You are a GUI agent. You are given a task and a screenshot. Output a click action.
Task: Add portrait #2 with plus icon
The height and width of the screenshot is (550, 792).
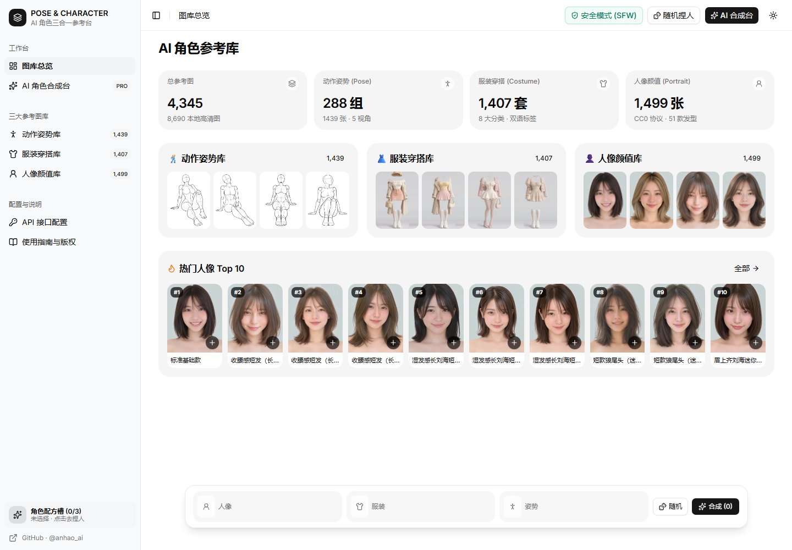[273, 343]
